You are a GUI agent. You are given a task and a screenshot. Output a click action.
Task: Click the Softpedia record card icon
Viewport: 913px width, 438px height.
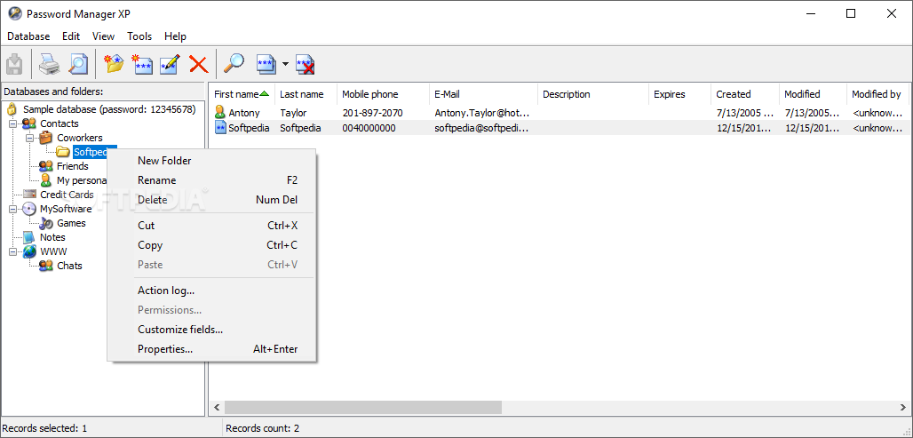coord(220,128)
